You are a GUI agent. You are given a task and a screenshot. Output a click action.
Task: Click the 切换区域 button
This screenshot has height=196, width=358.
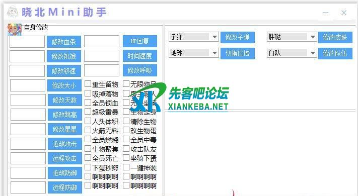[x=238, y=53]
